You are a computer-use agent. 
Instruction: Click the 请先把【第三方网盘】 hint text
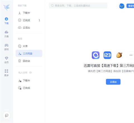[111, 71]
